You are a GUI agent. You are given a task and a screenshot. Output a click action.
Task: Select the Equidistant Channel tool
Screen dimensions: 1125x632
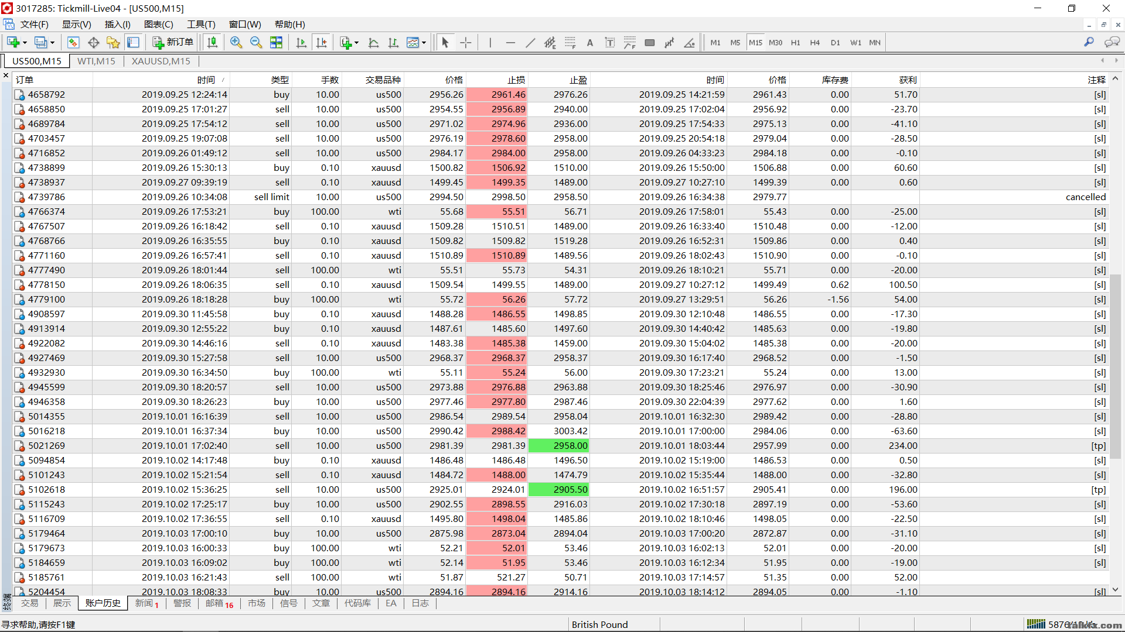point(550,43)
